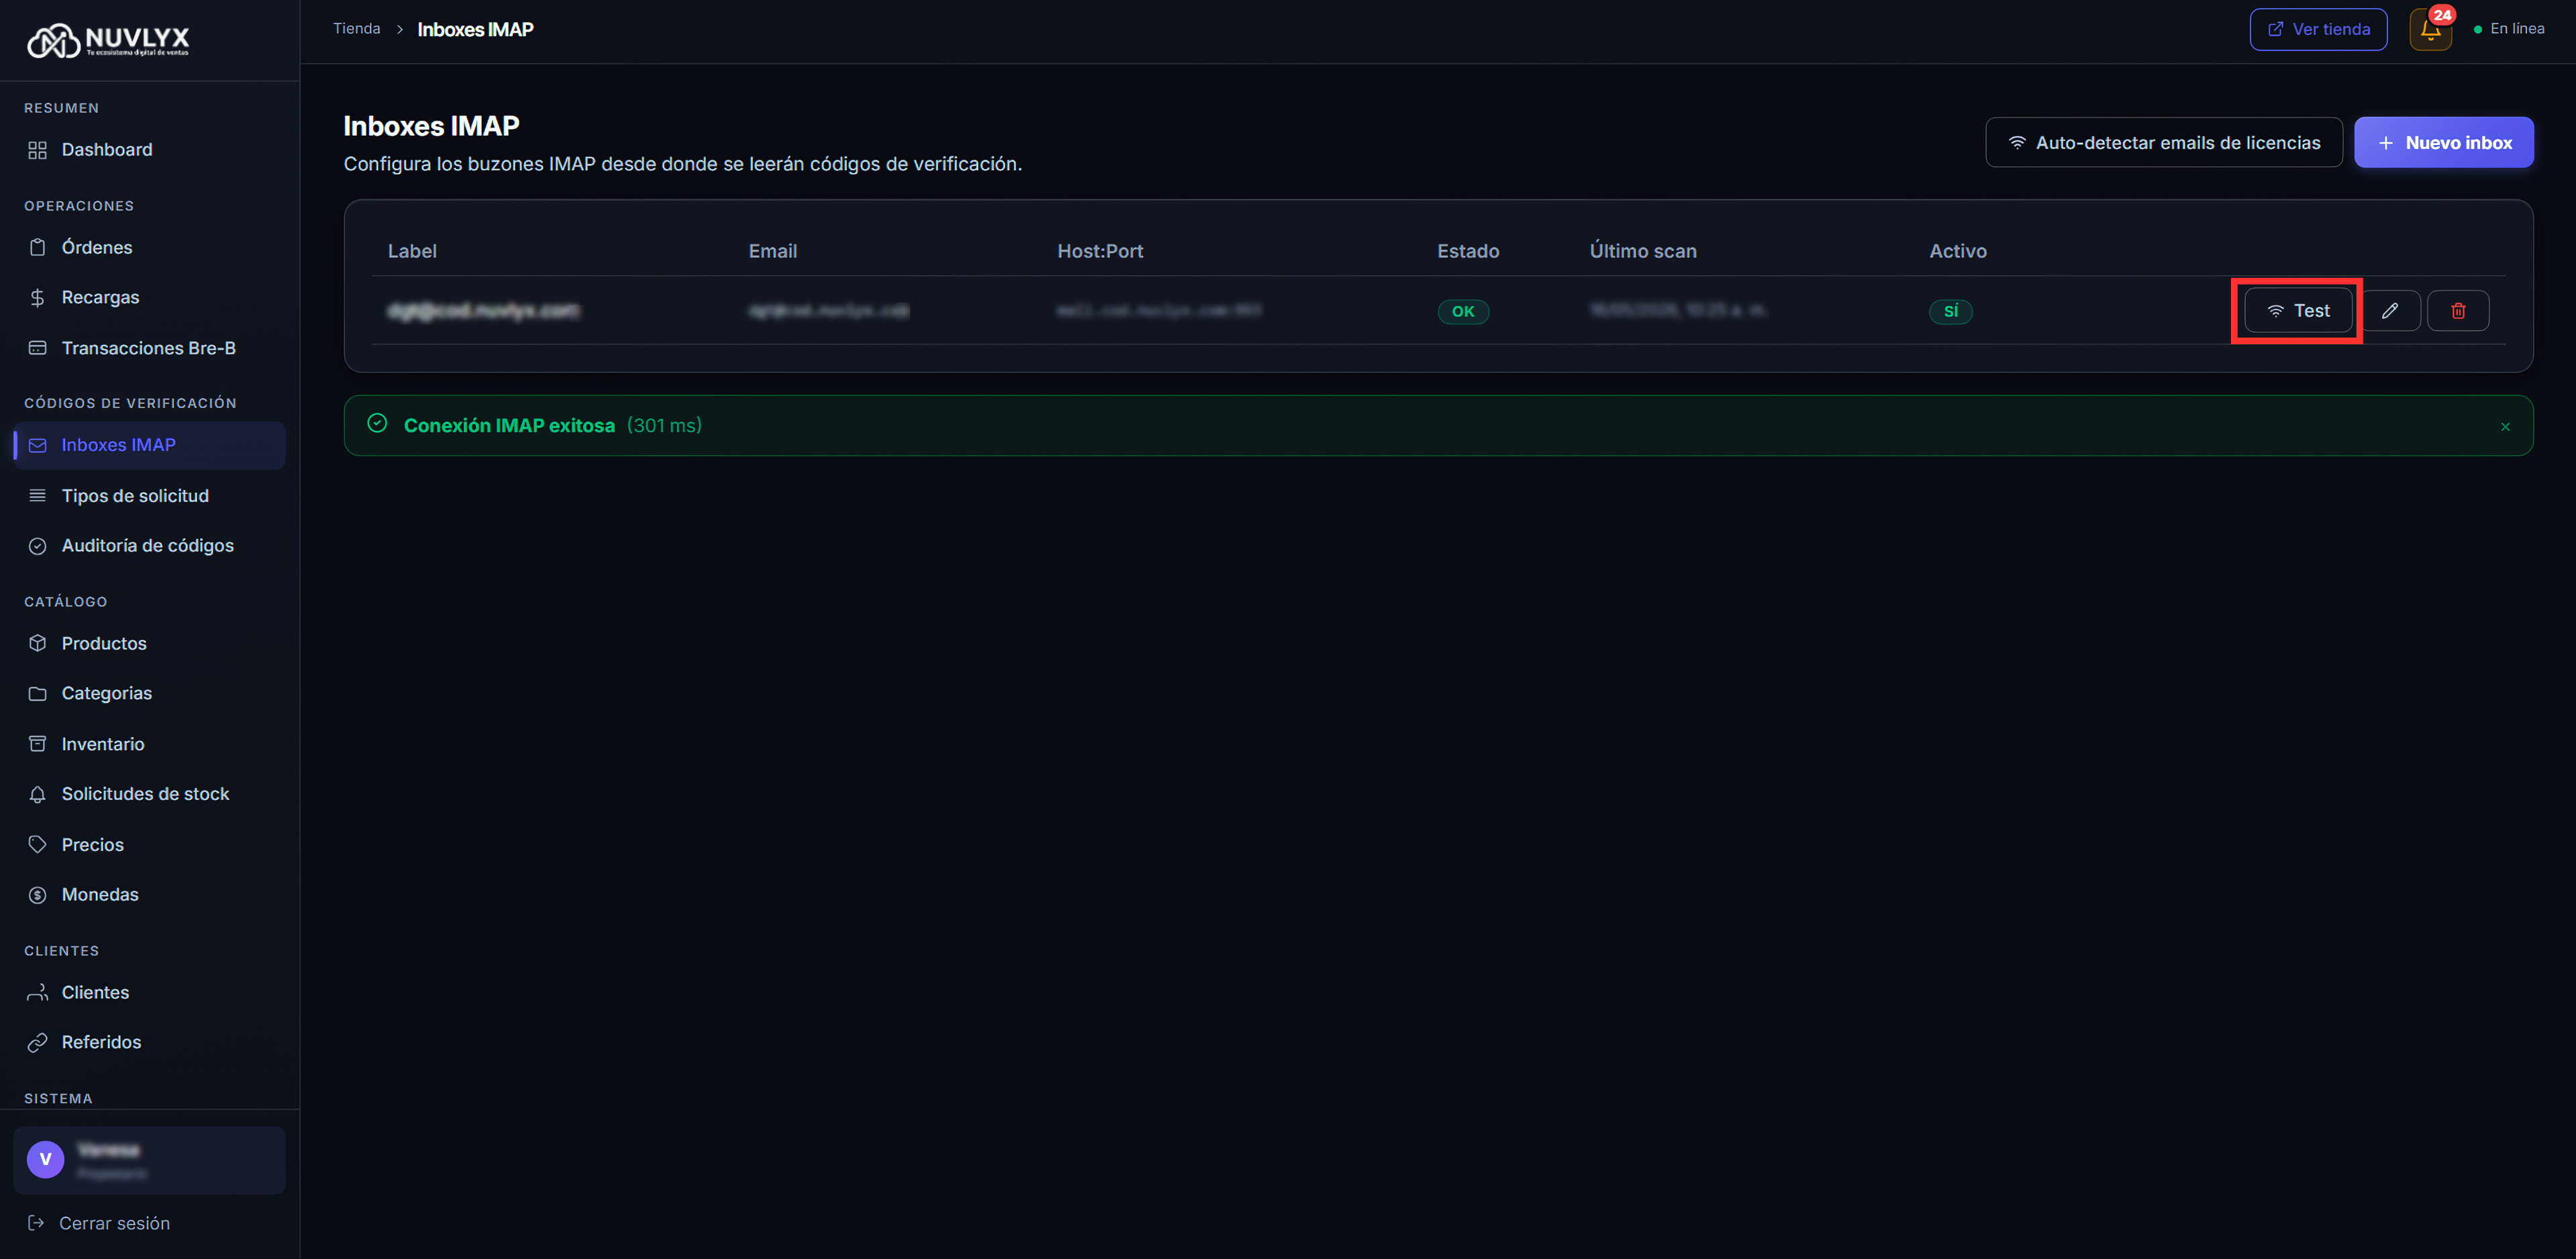The image size is (2576, 1259).
Task: Click Conexión IMAP exitosa message text
Action: point(509,426)
